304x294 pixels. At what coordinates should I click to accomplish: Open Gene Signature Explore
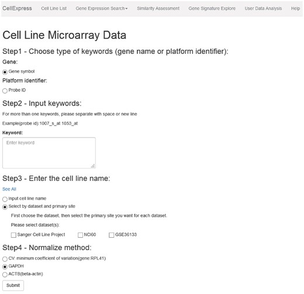tap(212, 8)
